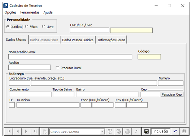Click the italic I toolbar icon

point(136,131)
